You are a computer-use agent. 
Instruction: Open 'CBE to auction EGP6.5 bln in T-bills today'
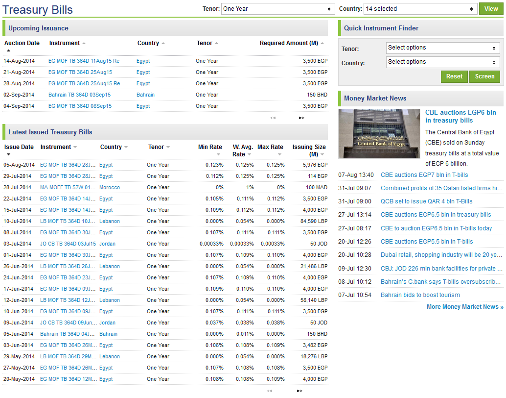click(x=437, y=228)
